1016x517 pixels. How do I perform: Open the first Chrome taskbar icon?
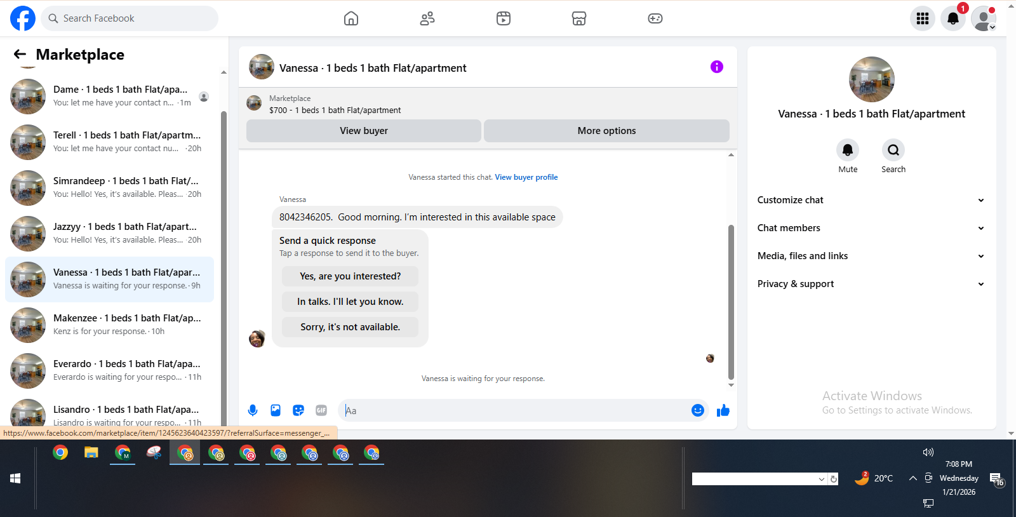[60, 453]
